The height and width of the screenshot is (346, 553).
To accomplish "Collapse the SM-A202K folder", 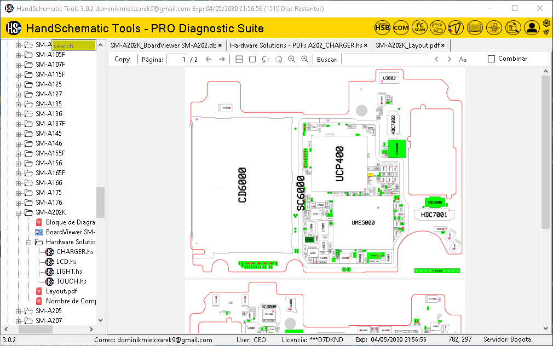I will click(x=18, y=213).
